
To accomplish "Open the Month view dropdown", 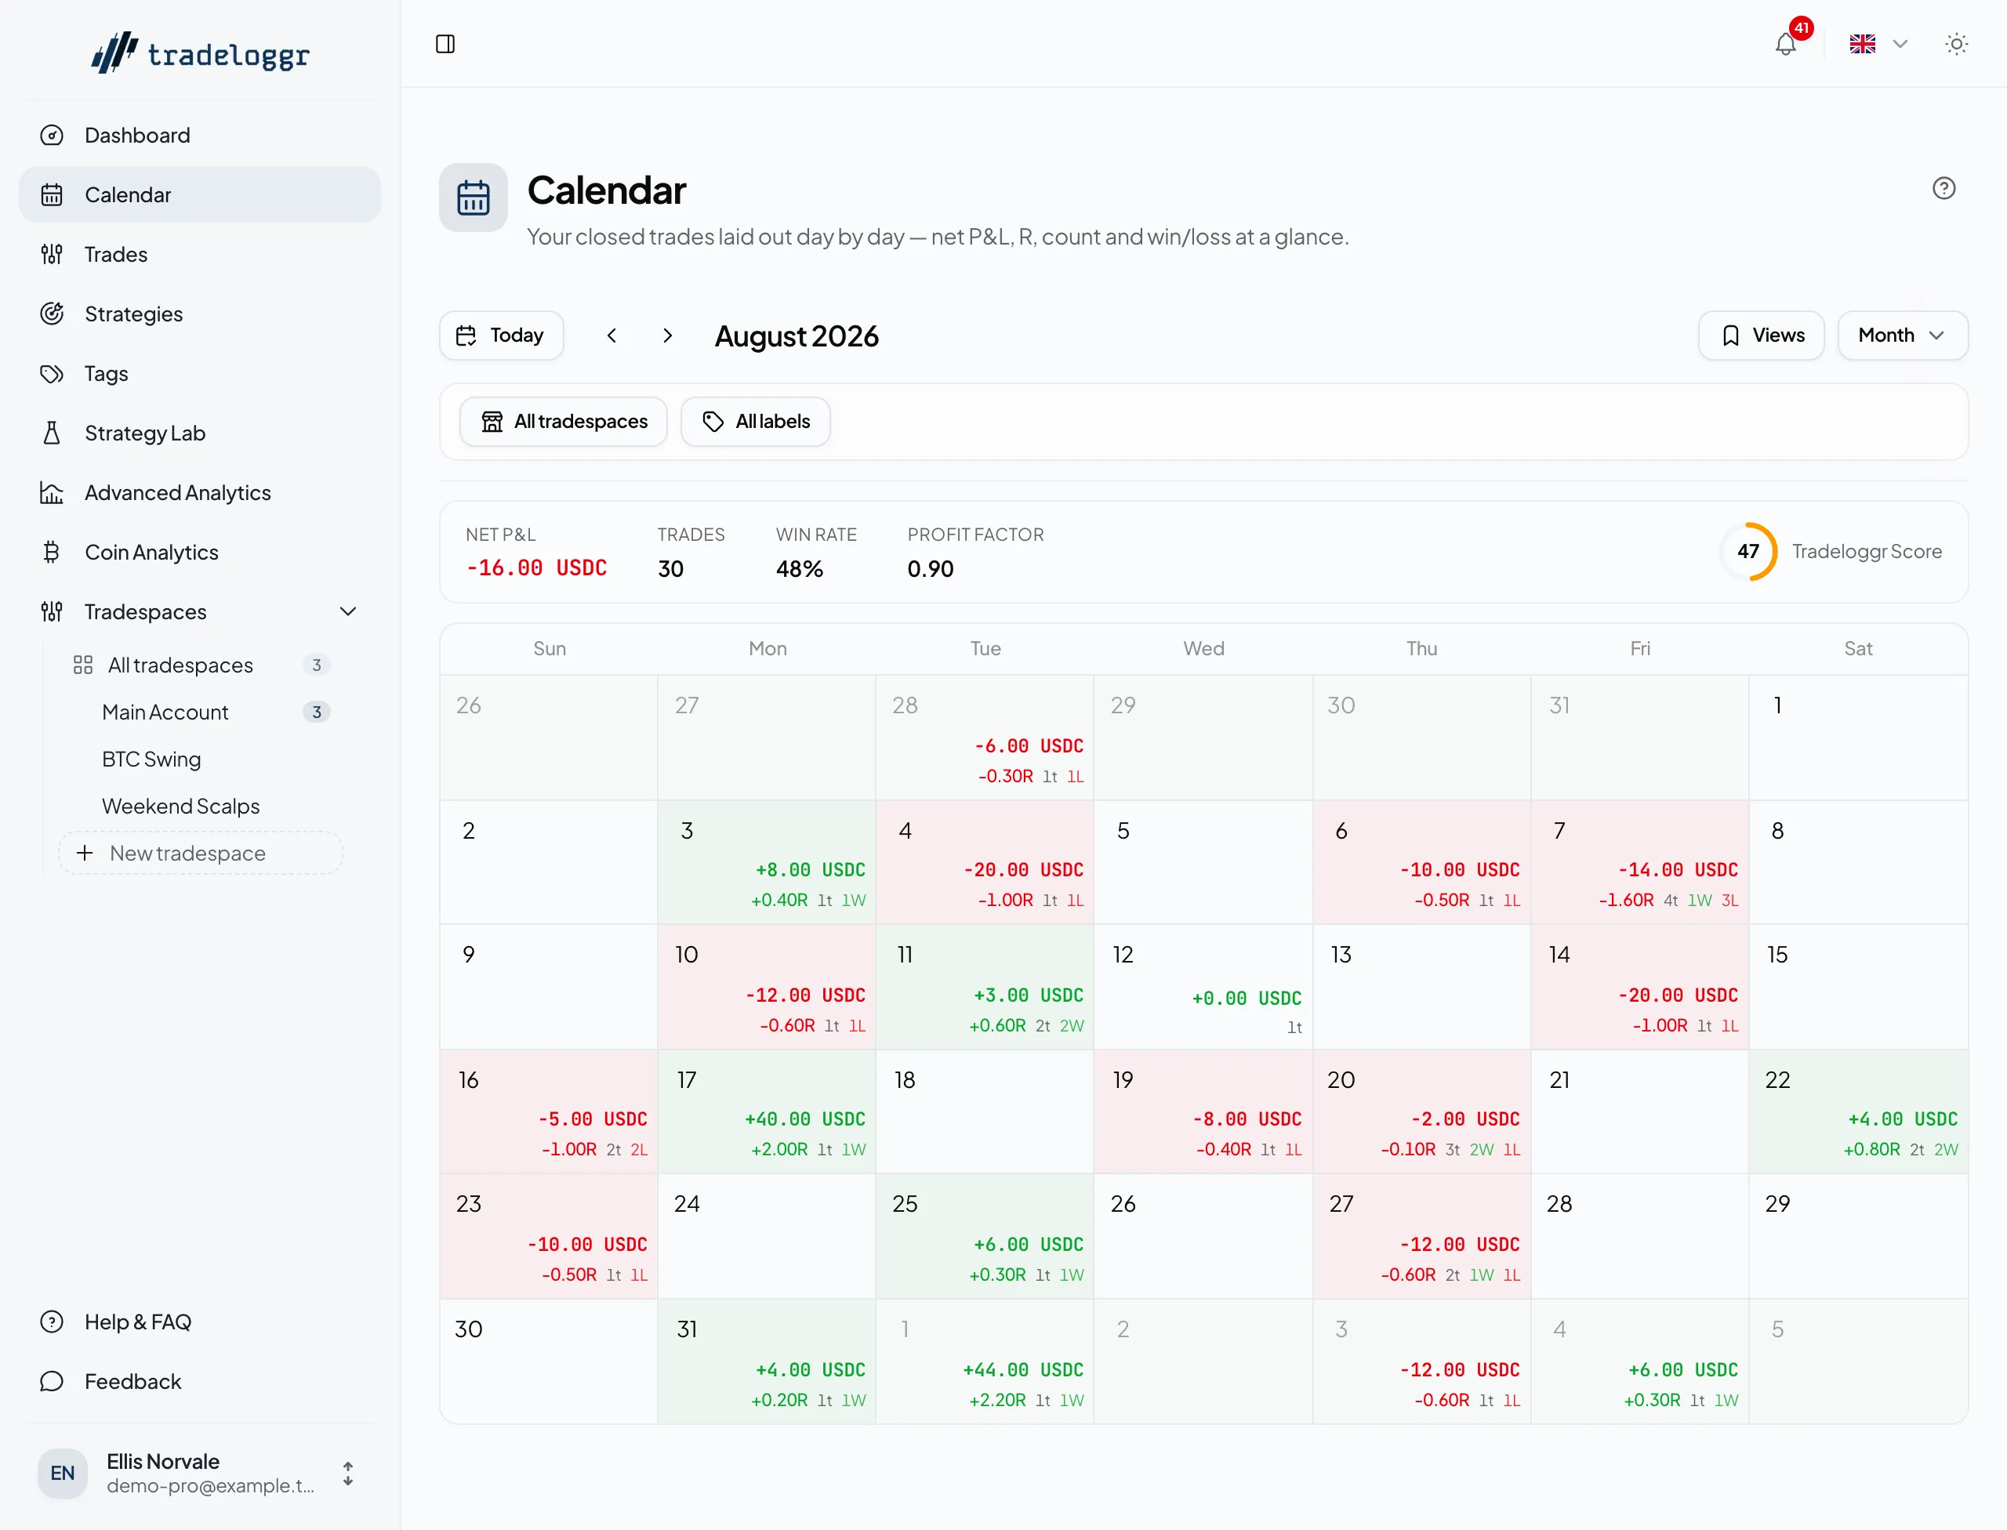I will (1902, 336).
